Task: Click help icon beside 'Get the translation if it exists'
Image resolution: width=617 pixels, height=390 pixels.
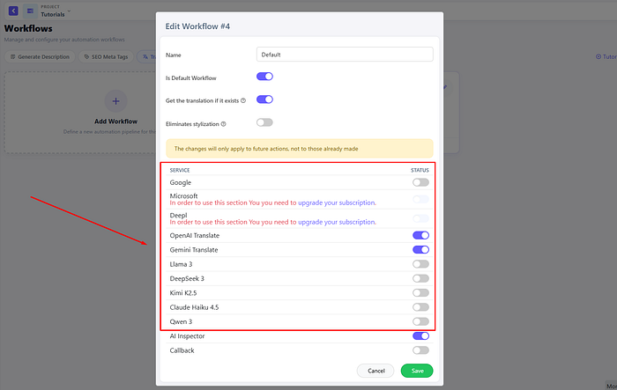Action: click(x=242, y=100)
